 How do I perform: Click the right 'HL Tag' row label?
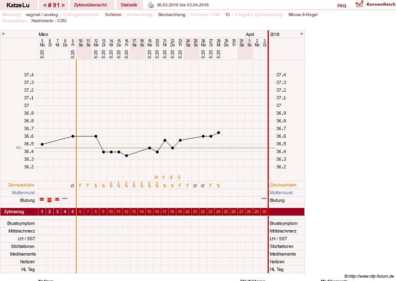(x=277, y=269)
